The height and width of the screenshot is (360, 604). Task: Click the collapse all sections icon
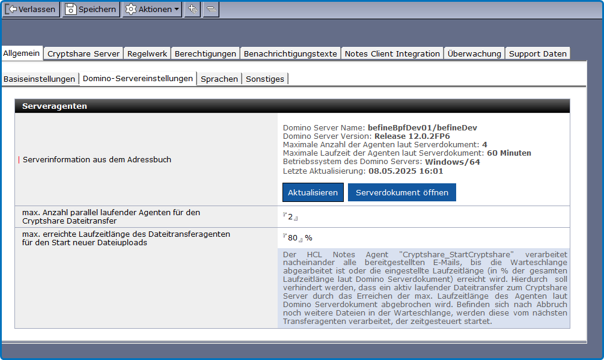point(211,9)
